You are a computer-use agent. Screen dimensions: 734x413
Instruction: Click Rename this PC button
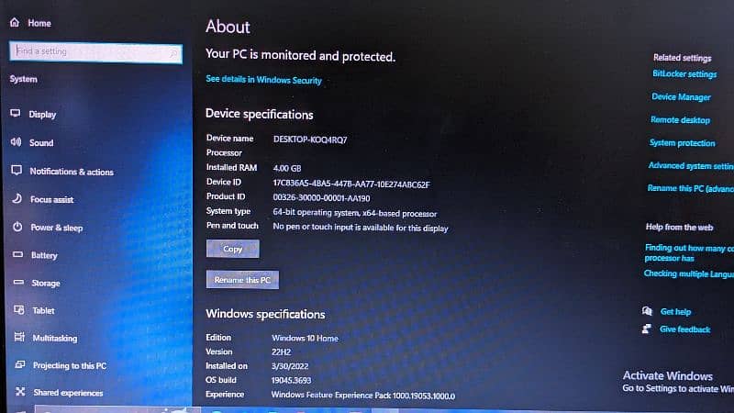(242, 280)
